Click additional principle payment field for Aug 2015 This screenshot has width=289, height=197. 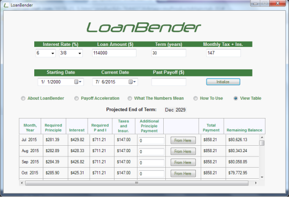151,152
